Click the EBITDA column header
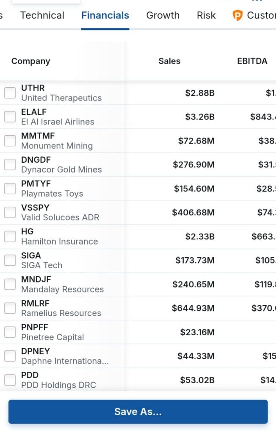Viewport: 276px width, 434px height. coord(252,61)
